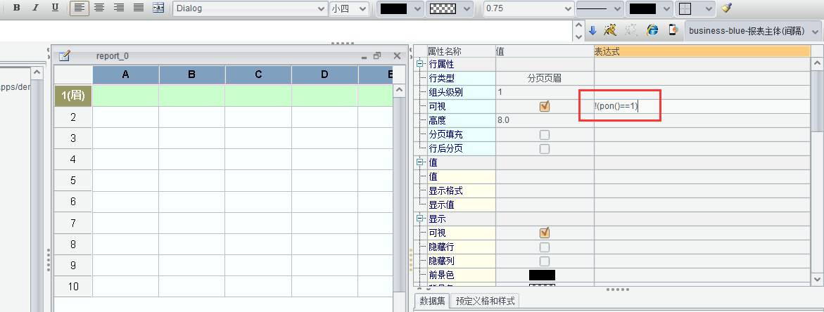Select the black foreground color swatch
Screen dimensions: 824x312
coord(393,8)
